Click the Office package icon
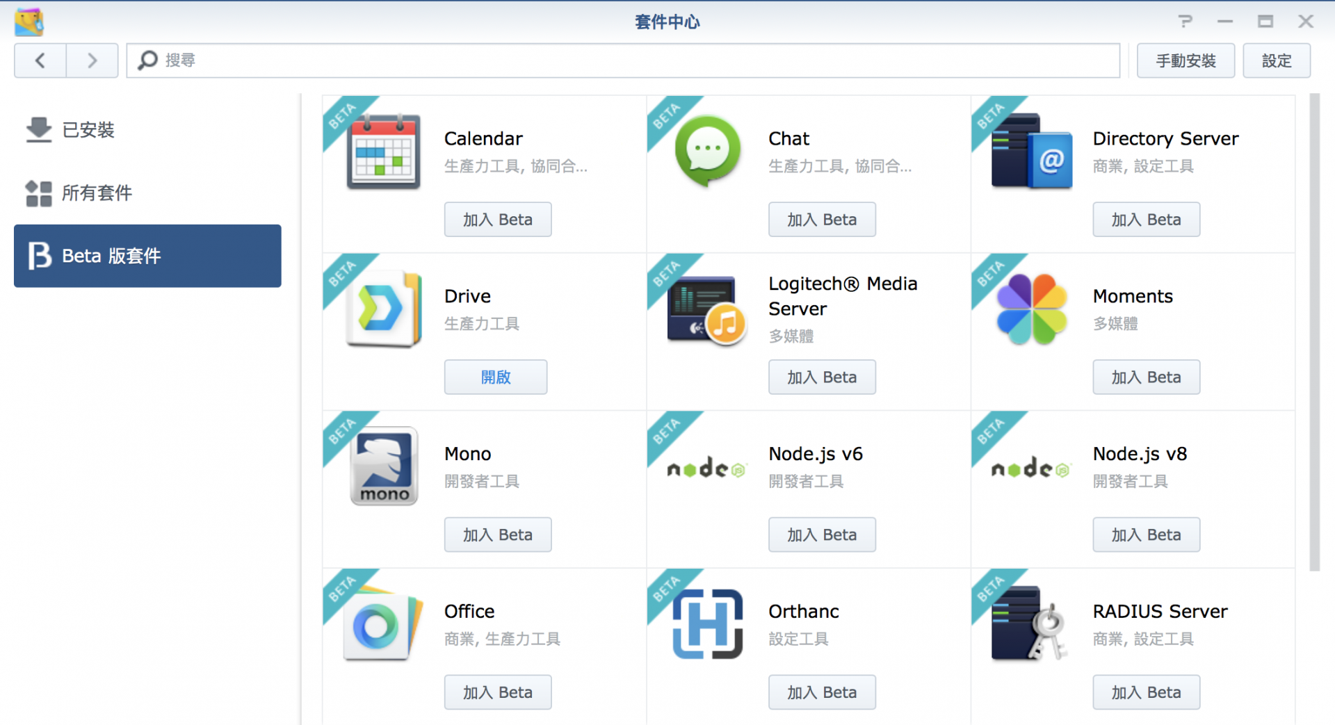The image size is (1335, 725). click(x=383, y=624)
